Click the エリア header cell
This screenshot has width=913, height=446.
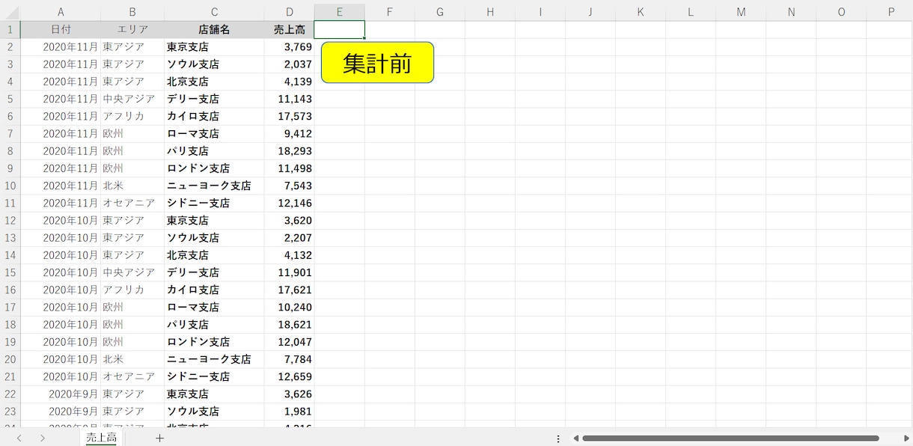(132, 30)
